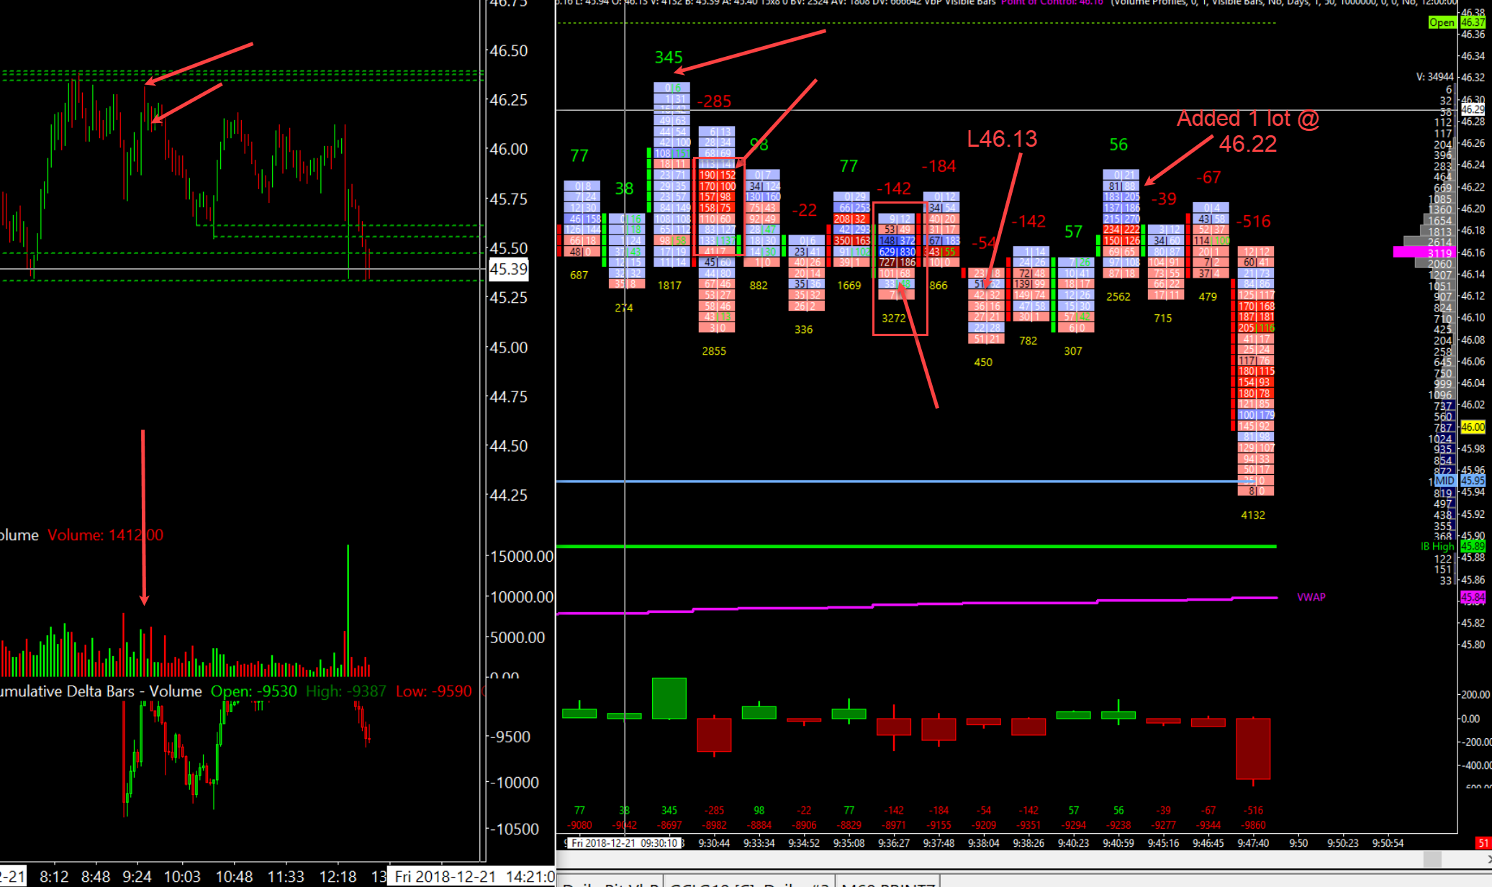This screenshot has height=887, width=1492.
Task: Click the Fri 2018-12-21 09:30:10 time box
Action: 623,842
